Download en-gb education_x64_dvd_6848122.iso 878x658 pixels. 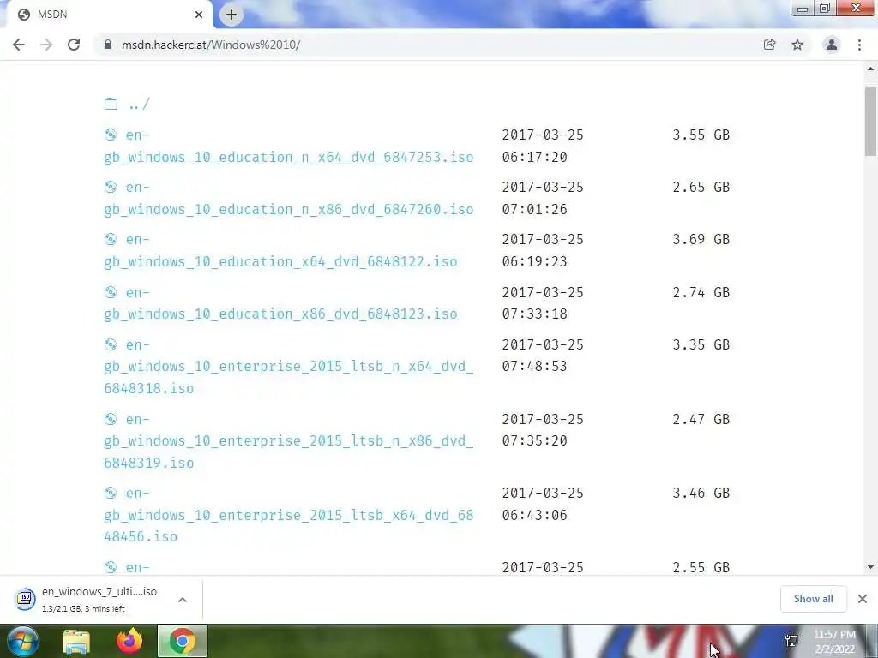click(280, 251)
